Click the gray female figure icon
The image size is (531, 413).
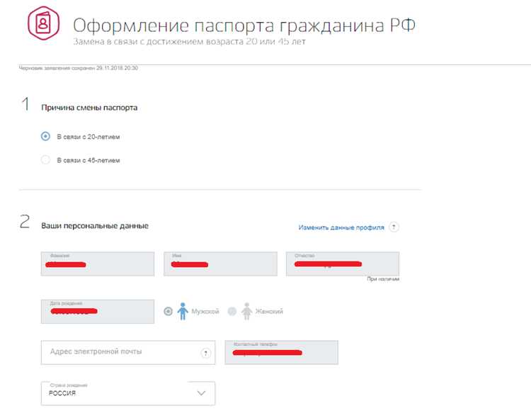[247, 311]
